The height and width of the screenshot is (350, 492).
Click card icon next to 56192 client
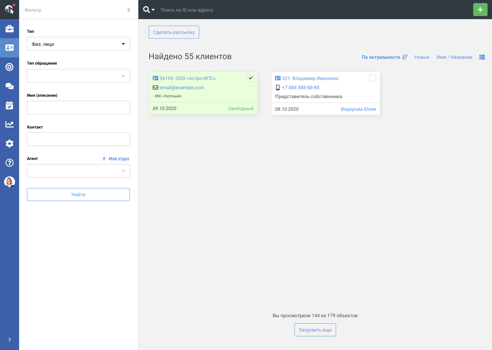(155, 78)
